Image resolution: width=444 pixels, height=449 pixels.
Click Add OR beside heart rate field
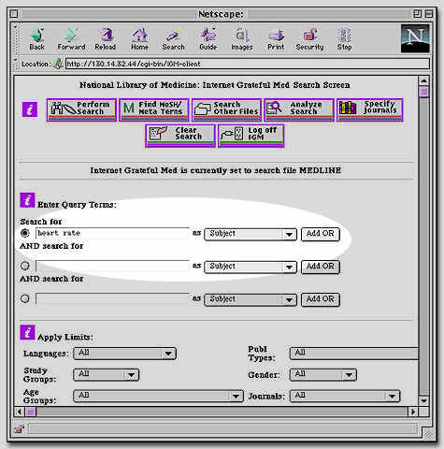point(321,234)
